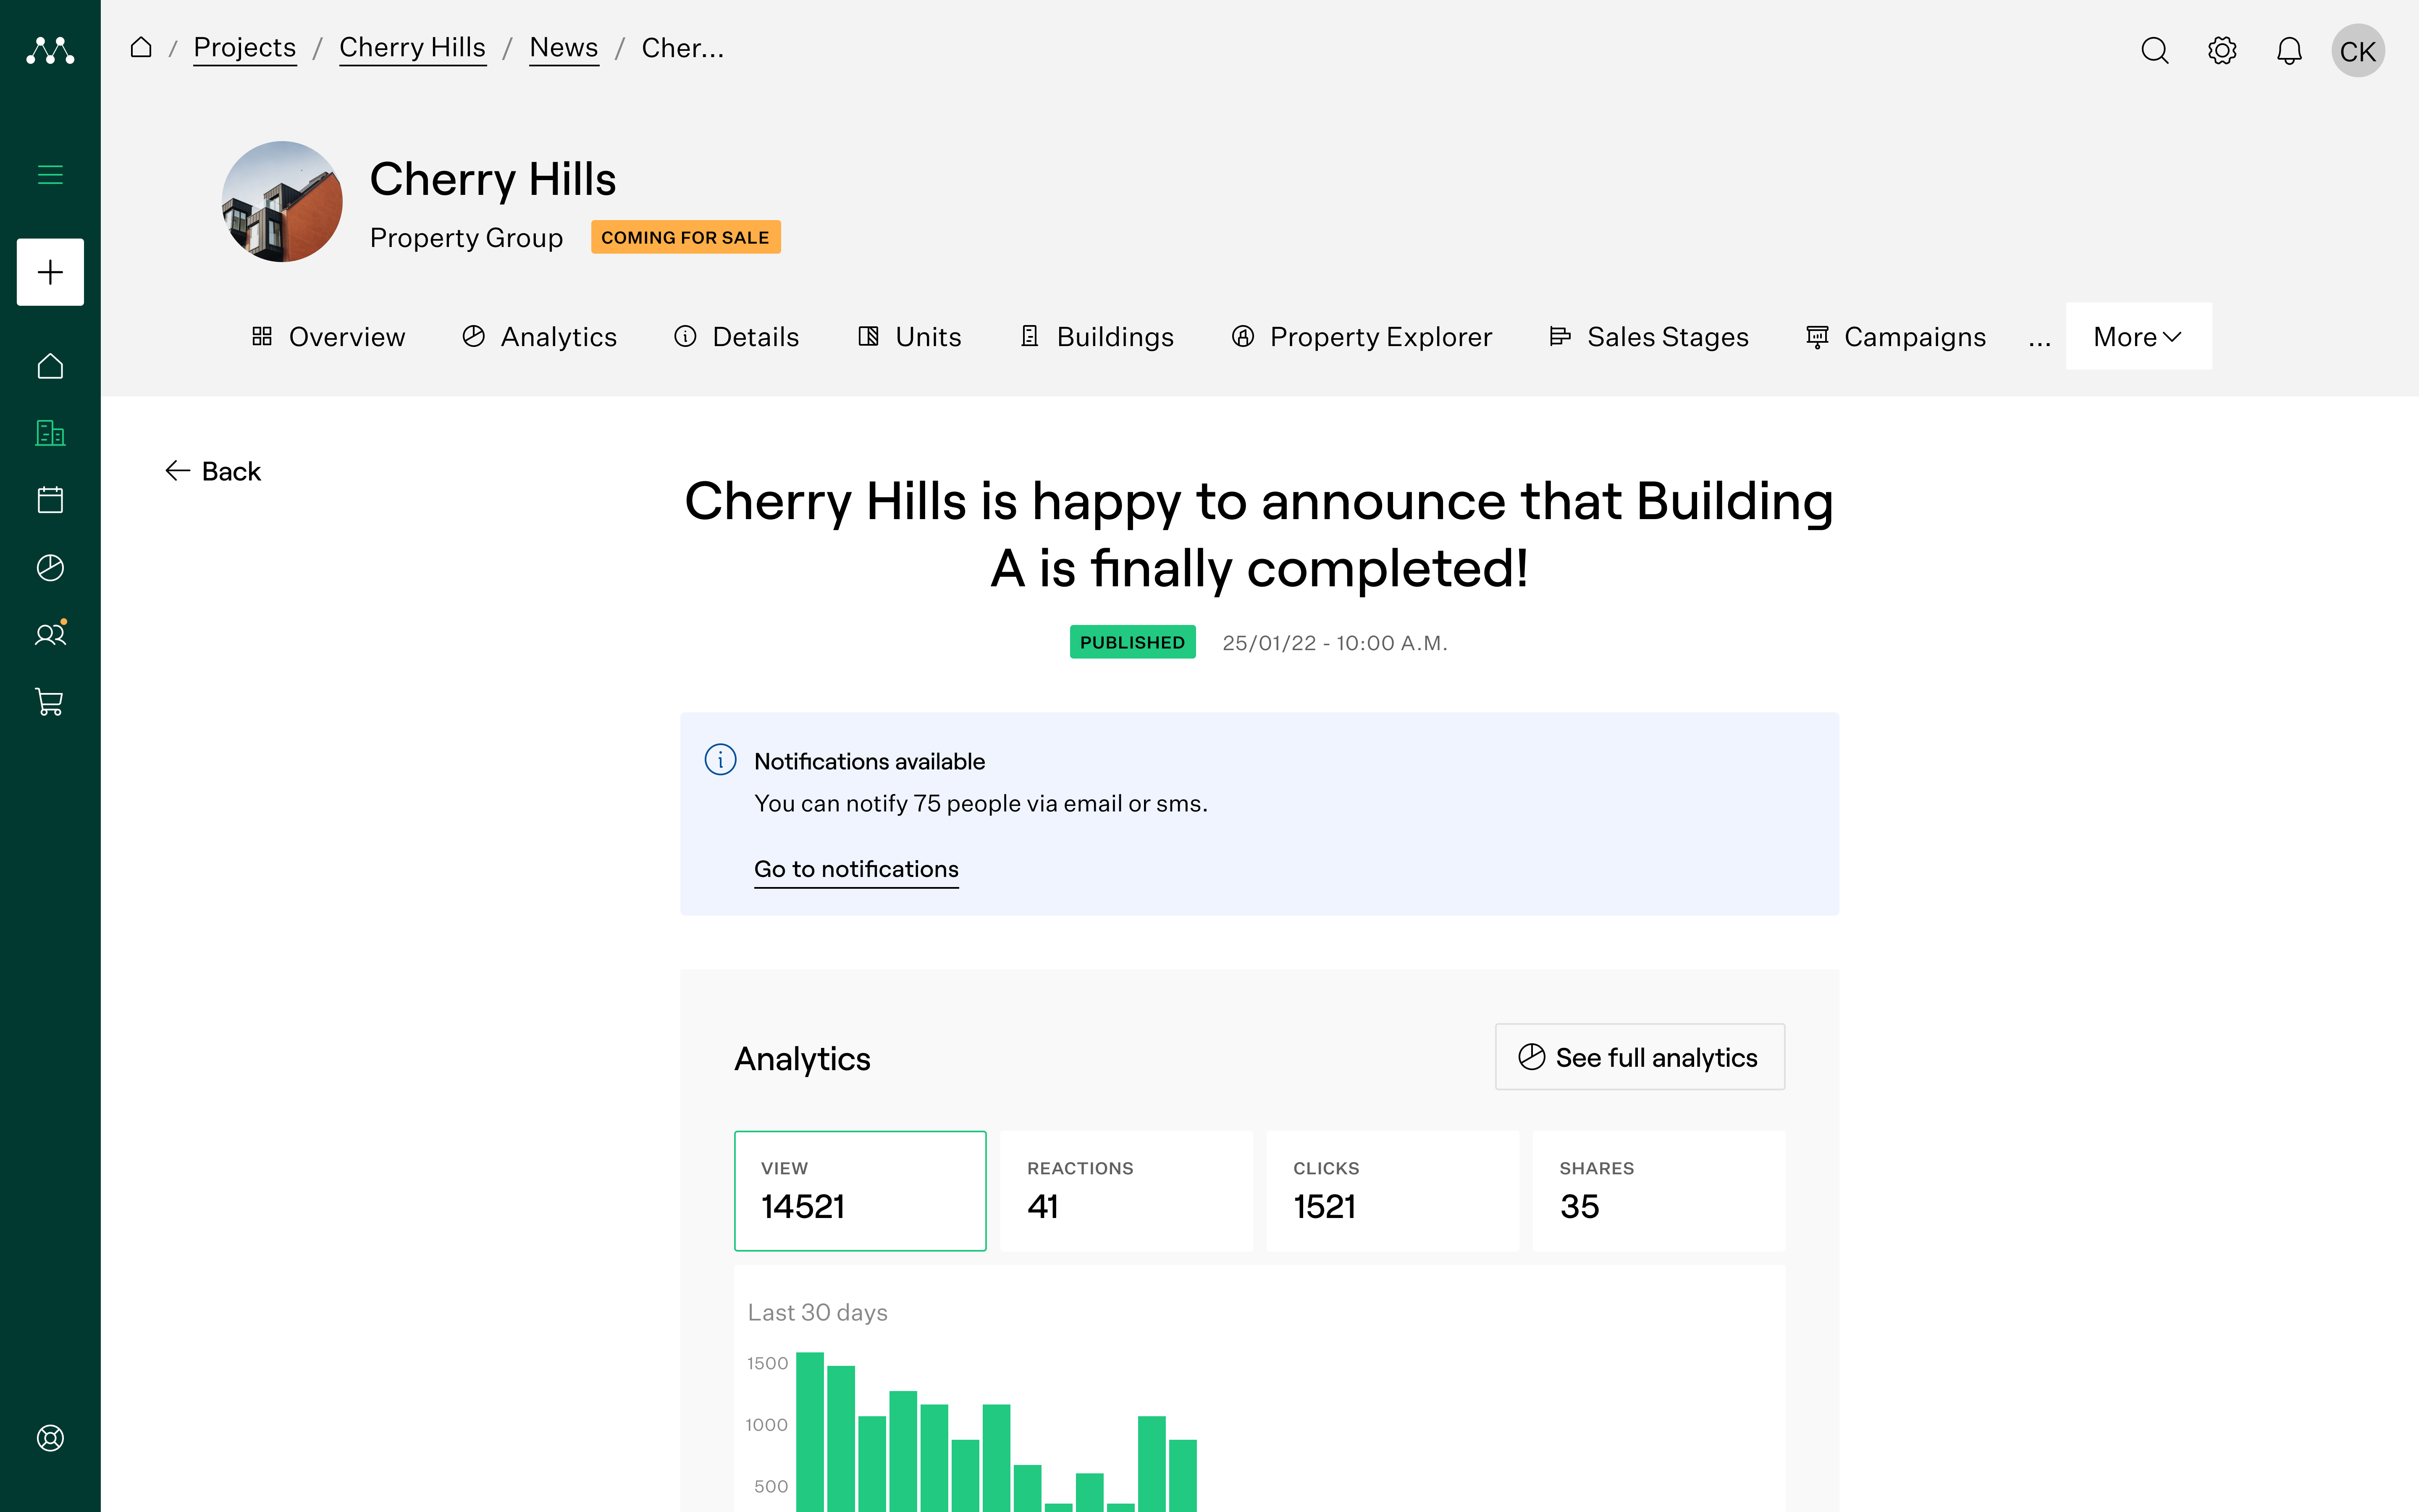The width and height of the screenshot is (2419, 1512).
Task: Open settings gear icon
Action: coord(2222,50)
